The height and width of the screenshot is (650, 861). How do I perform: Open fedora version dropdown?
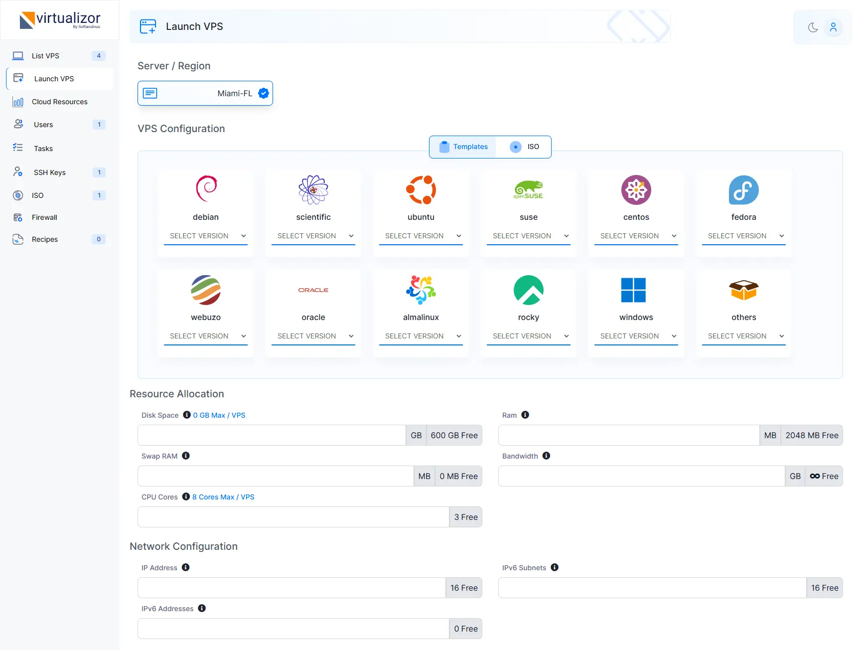(x=744, y=236)
